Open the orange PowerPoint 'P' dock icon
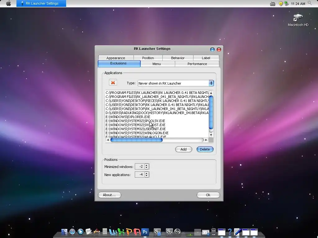318x238 pixels. click(x=129, y=231)
